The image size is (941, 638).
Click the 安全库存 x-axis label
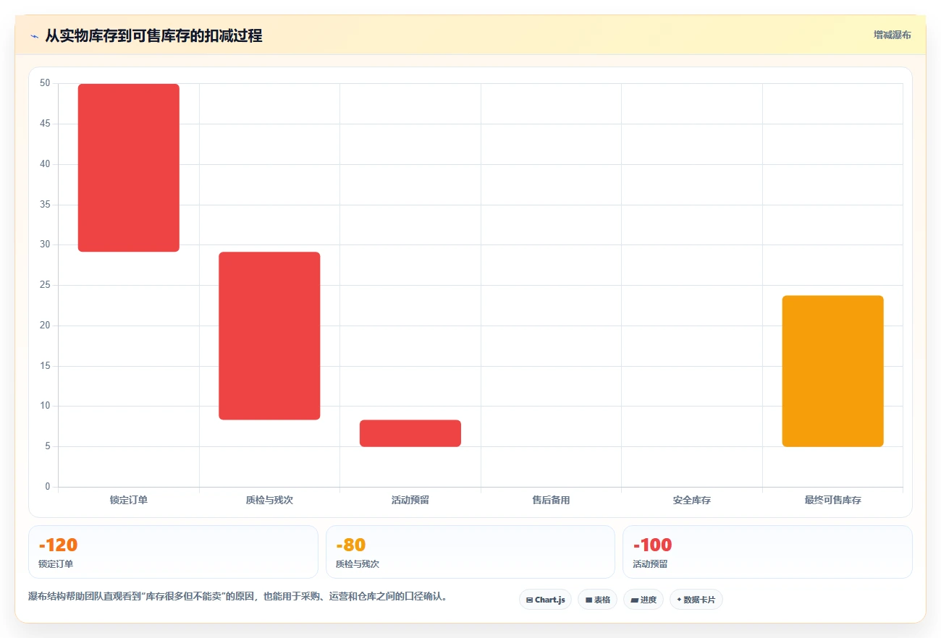692,500
